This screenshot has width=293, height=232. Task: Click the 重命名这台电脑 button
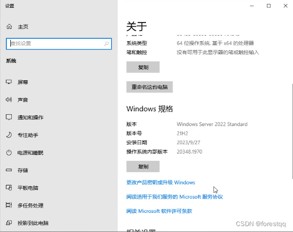149,87
